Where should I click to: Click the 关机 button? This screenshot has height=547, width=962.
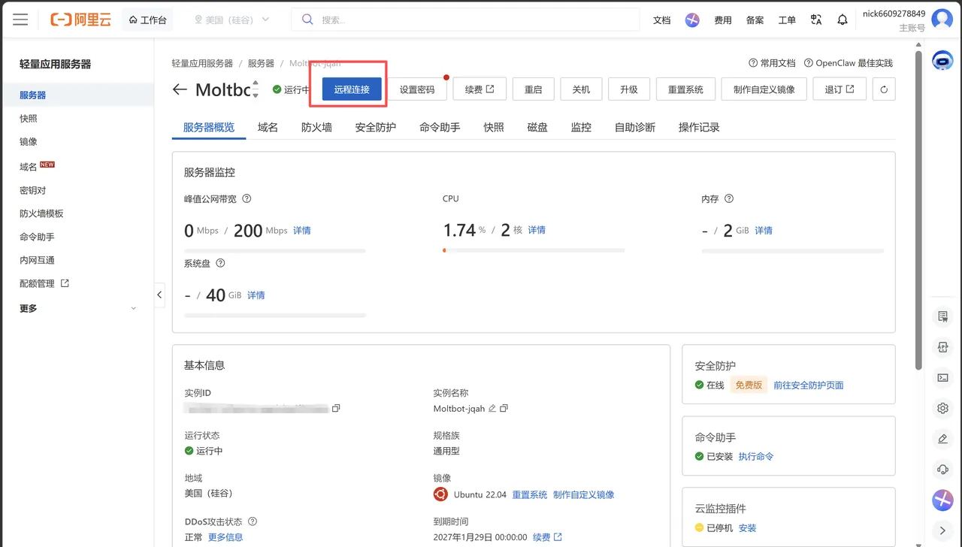point(581,89)
